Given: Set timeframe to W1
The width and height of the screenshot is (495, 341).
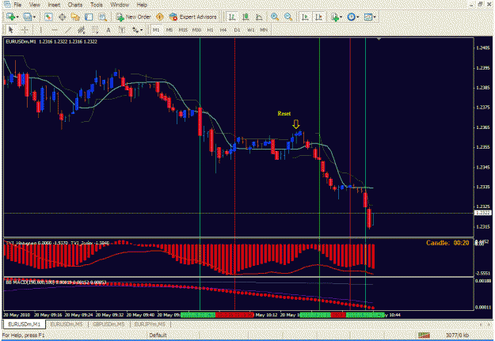Looking at the screenshot, I should [x=250, y=30].
